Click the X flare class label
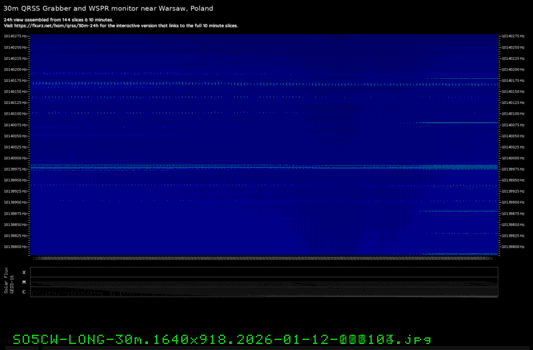Viewport: 533px width, 350px height. (x=24, y=273)
